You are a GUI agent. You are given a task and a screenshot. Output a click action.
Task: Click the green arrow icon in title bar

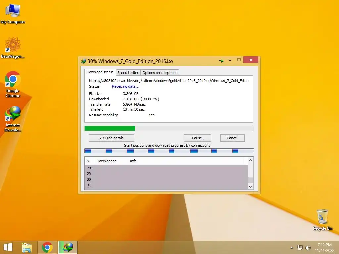click(221, 61)
